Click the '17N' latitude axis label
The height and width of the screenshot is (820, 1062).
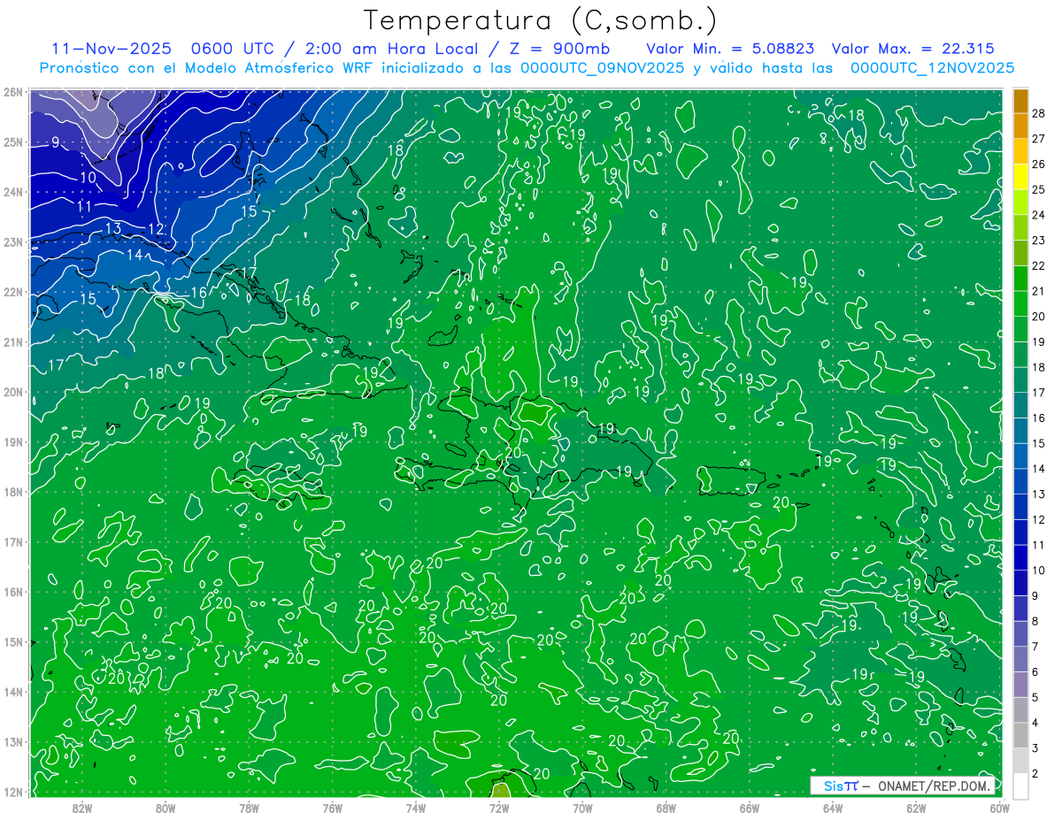coord(12,541)
